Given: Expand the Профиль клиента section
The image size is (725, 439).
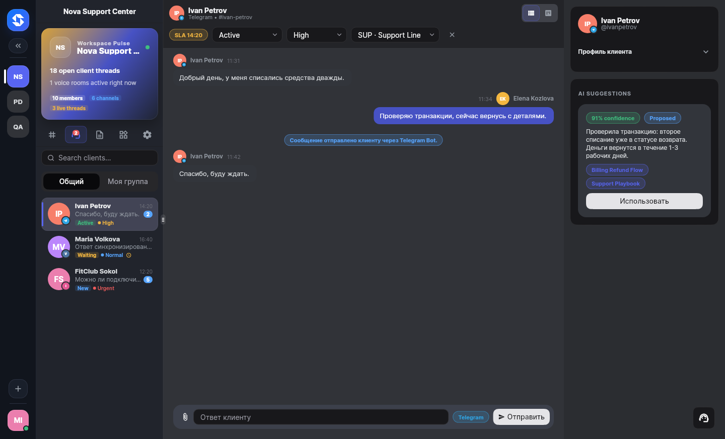Looking at the screenshot, I should coord(643,52).
